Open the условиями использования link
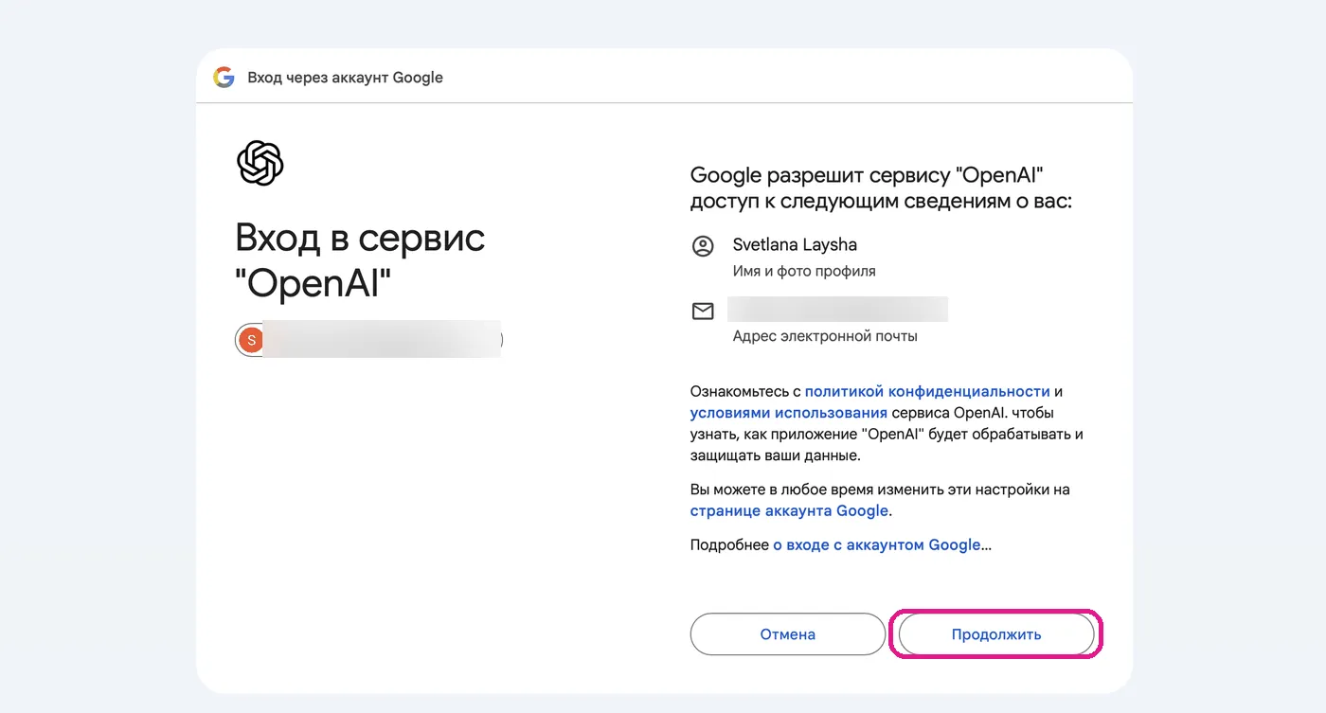Screen dimensions: 1326x713 (789, 413)
